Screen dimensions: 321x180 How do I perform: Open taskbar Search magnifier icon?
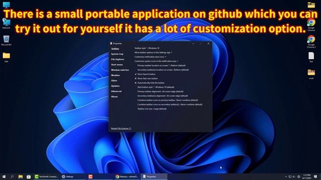point(12,176)
